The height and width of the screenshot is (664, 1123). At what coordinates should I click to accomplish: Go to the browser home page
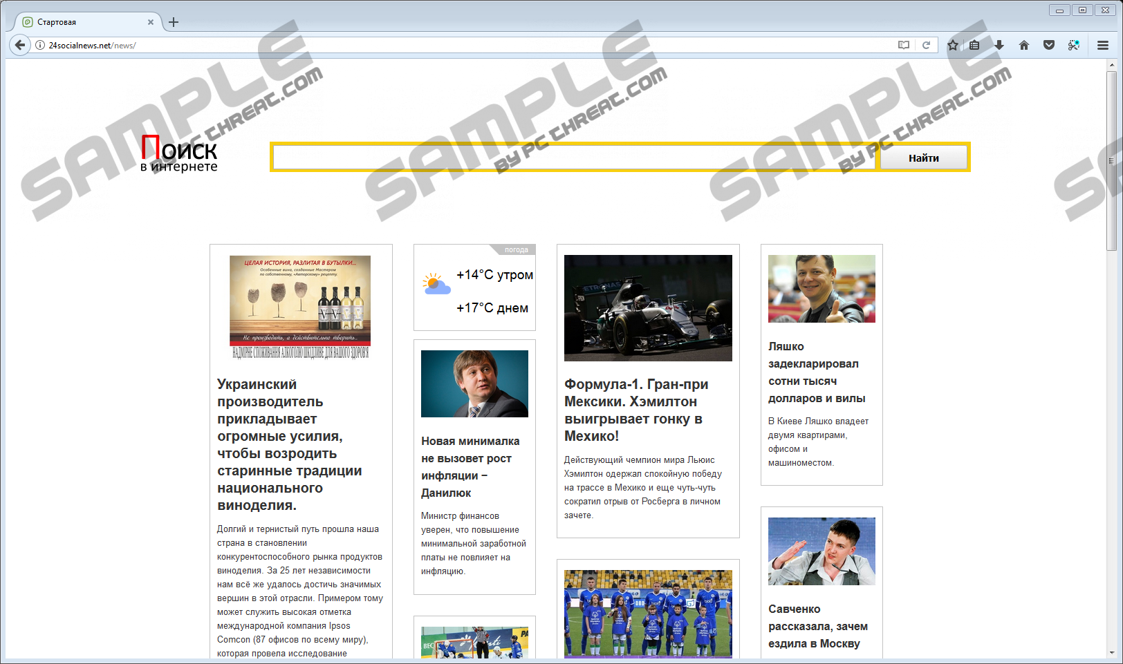point(1024,45)
